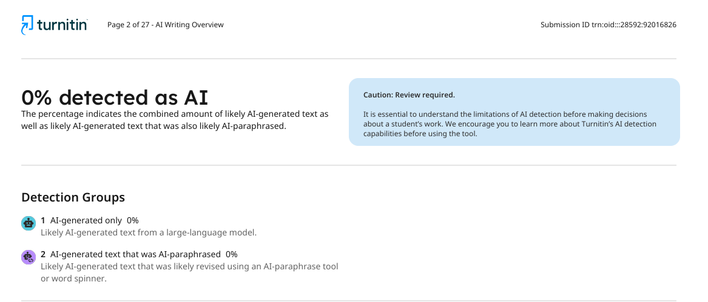Screen dimensions: 708x302
Task: Click the 'Page 2 of 27' header text
Action: (x=128, y=25)
